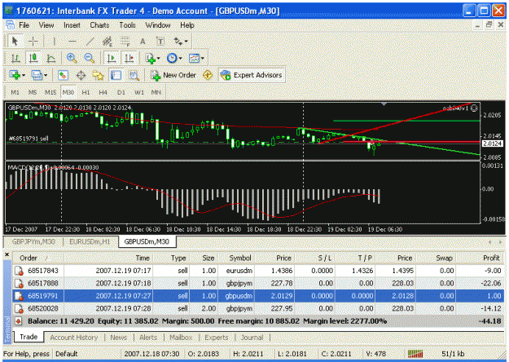Toggle Chart Shift from right edge

click(129, 58)
